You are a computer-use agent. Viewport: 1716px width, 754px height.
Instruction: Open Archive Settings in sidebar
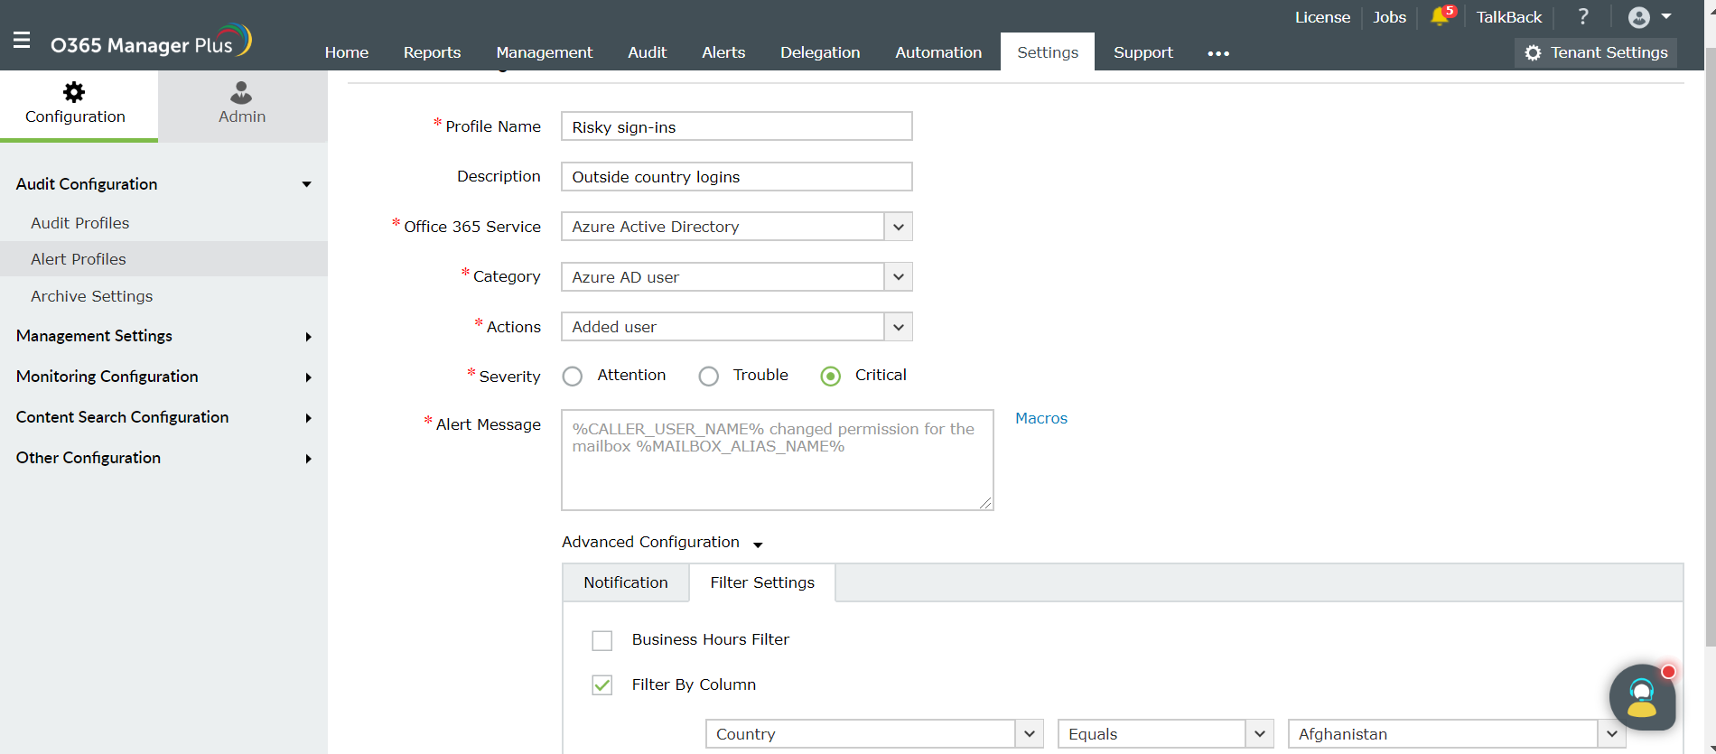click(163, 296)
